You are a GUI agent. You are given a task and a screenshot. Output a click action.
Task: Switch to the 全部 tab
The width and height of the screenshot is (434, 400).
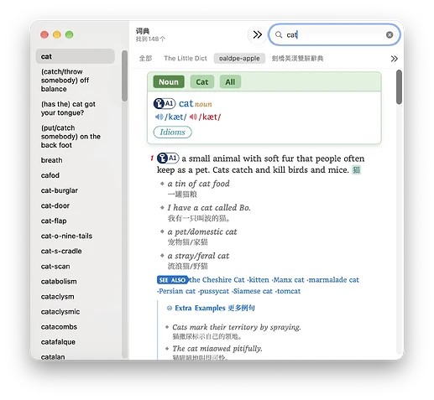[x=145, y=59]
